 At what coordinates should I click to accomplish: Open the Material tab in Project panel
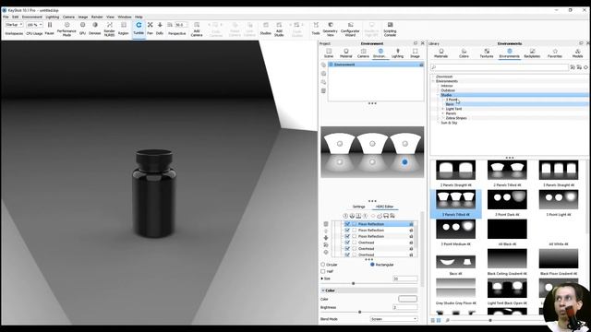click(346, 53)
